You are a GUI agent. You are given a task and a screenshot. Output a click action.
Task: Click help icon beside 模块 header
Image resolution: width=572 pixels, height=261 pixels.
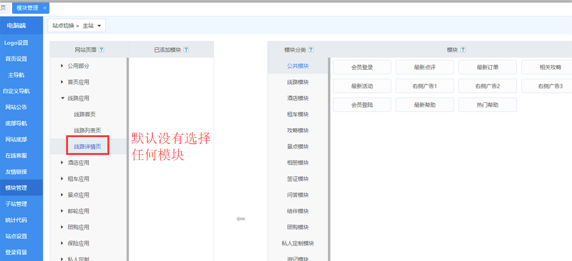click(463, 50)
